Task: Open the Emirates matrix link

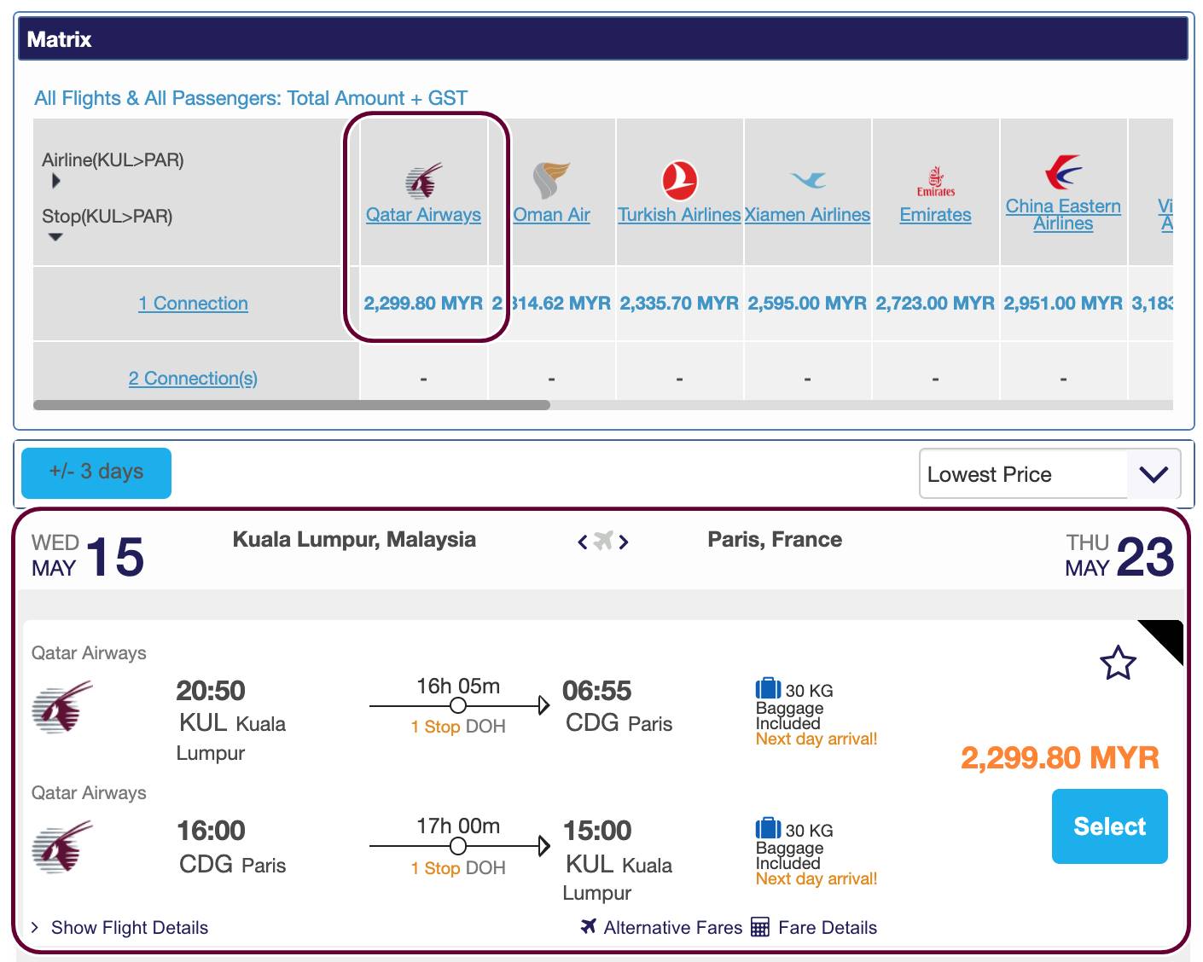Action: click(x=935, y=215)
